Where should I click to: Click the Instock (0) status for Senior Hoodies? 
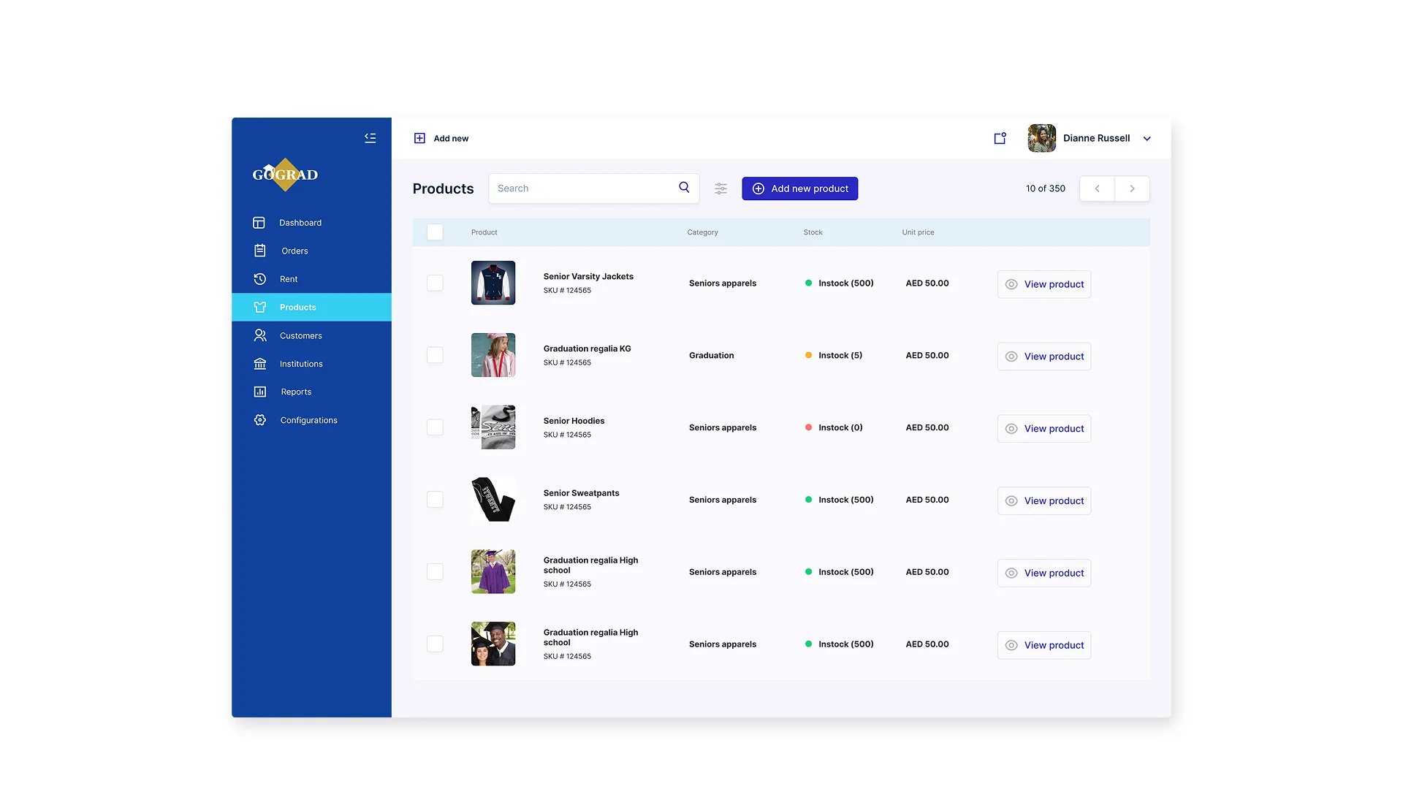(x=834, y=427)
